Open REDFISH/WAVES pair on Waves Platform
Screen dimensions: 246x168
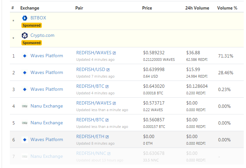point(94,53)
